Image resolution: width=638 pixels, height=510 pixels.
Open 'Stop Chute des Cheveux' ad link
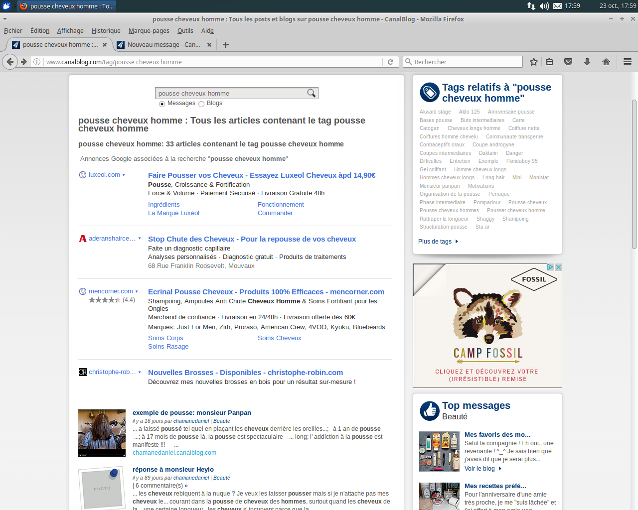(x=252, y=239)
